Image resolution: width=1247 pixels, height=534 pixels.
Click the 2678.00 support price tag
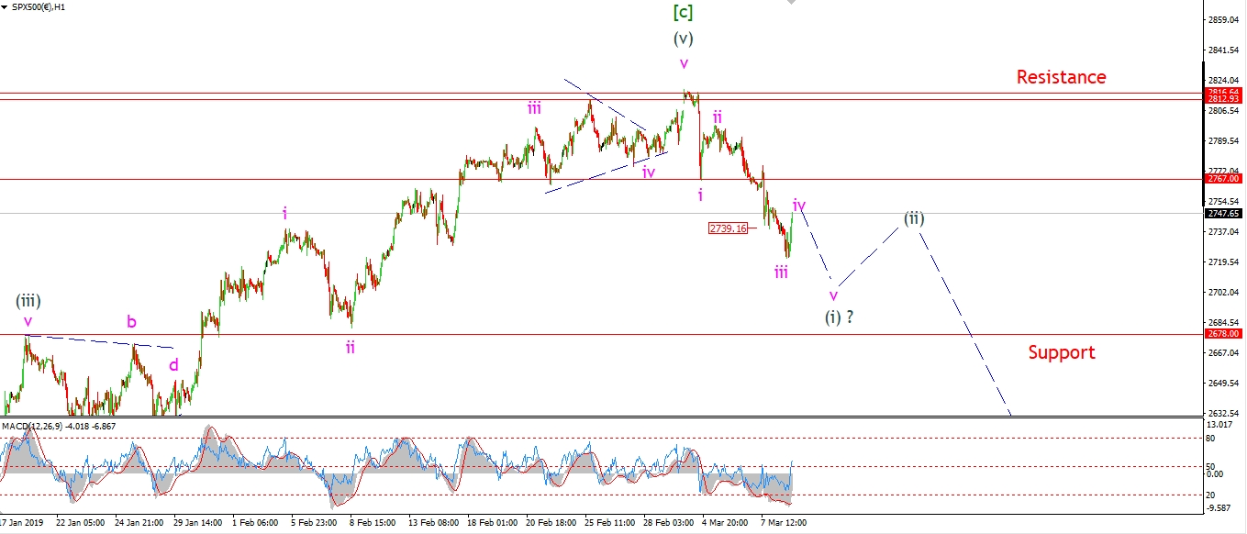1224,334
